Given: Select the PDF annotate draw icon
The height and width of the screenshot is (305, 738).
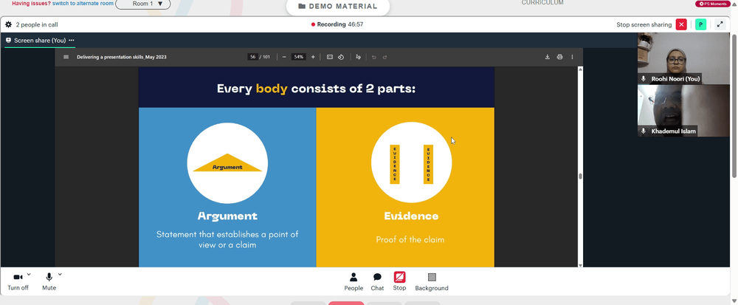Looking at the screenshot, I should pyautogui.click(x=358, y=57).
